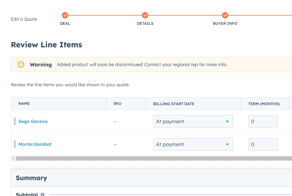
Task: Click the DEAL step checkmark icon
Action: [x=65, y=15]
